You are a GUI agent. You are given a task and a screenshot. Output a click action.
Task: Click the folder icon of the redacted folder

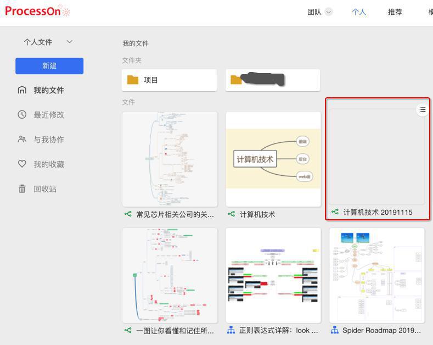coord(236,80)
